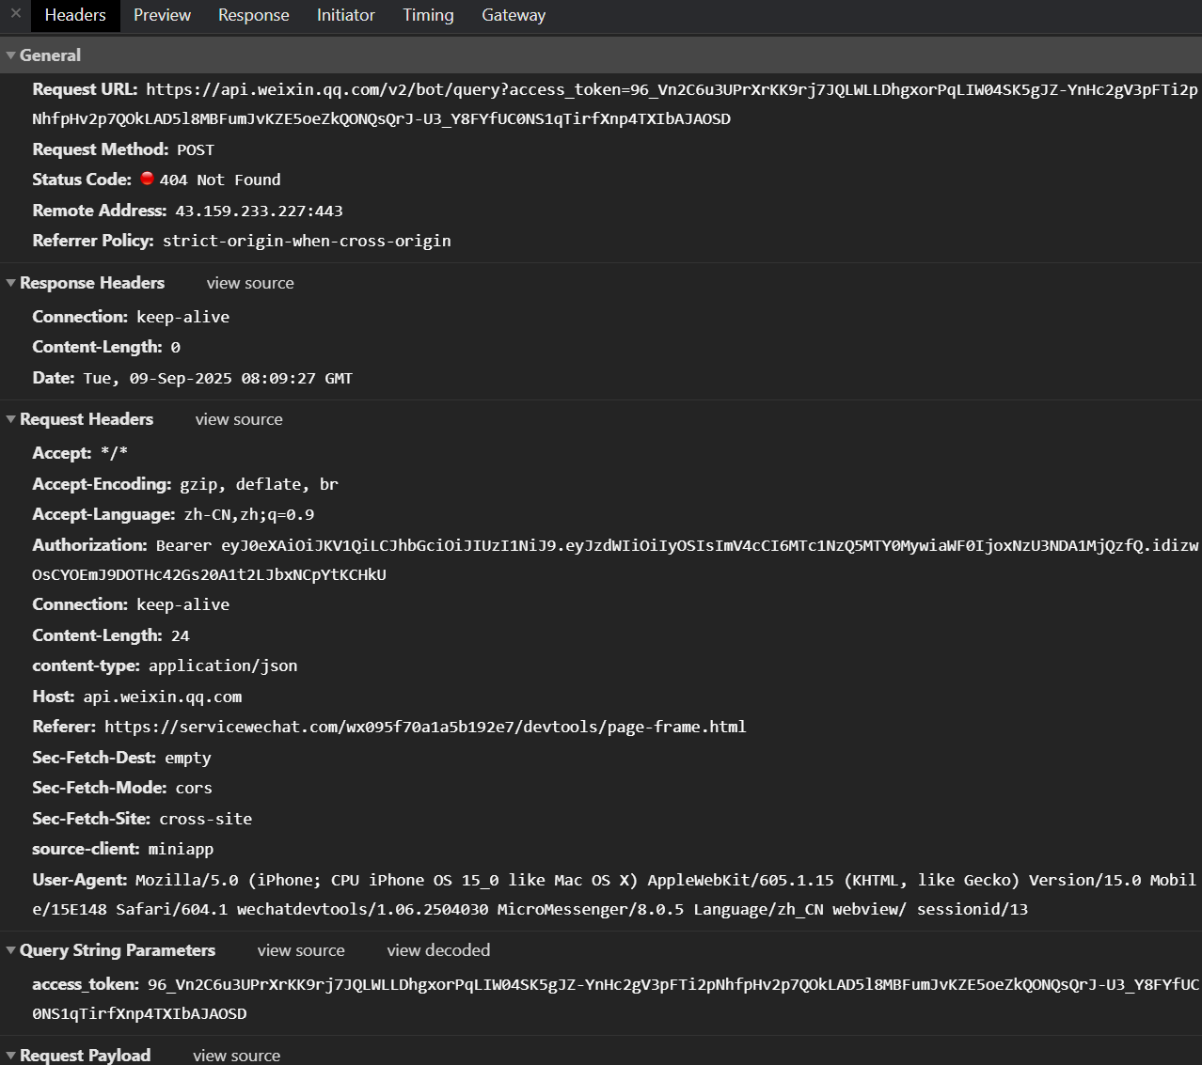
Task: Collapse the Request Headers section
Action: pos(11,419)
